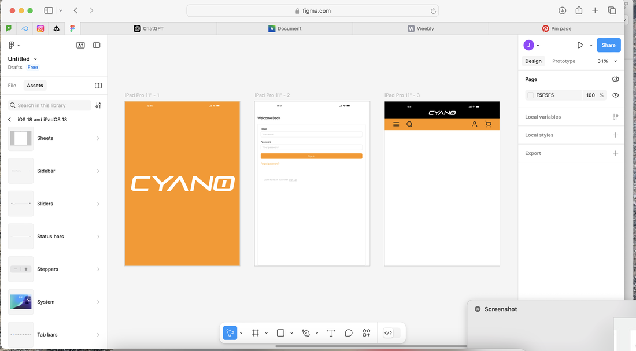Viewport: 636px width, 351px height.
Task: Open Local variables settings icon
Action: click(x=615, y=117)
